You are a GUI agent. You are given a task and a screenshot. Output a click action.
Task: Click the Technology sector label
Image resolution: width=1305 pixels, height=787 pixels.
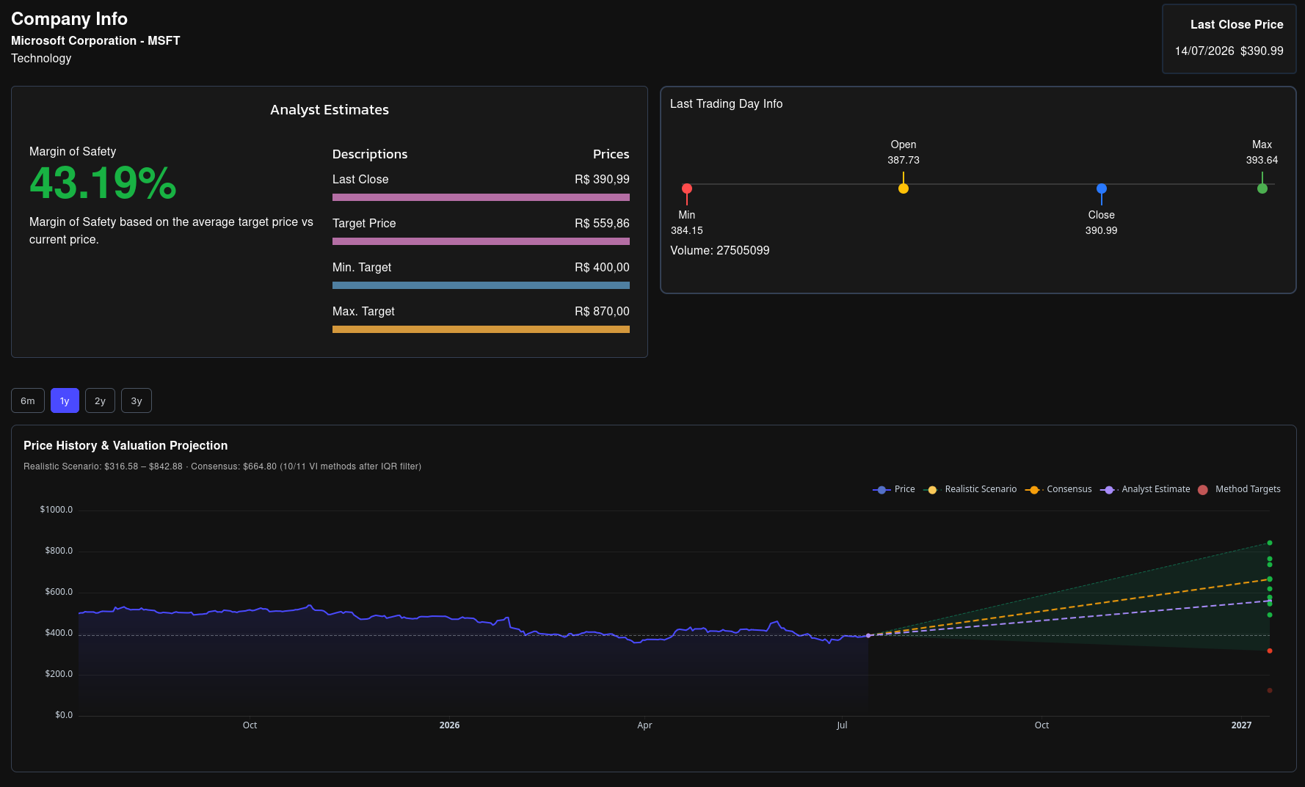click(41, 58)
